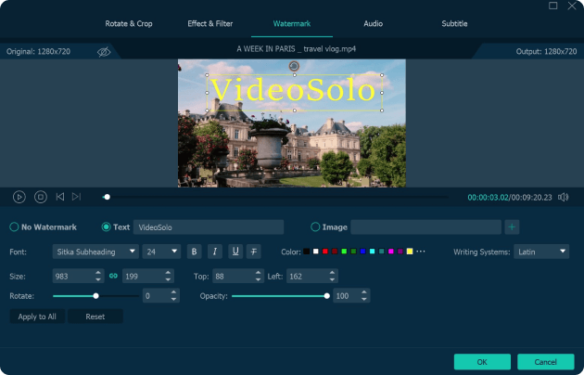Viewport: 584px width, 375px height.
Task: Toggle the size aspect ratio link icon
Action: pos(113,276)
